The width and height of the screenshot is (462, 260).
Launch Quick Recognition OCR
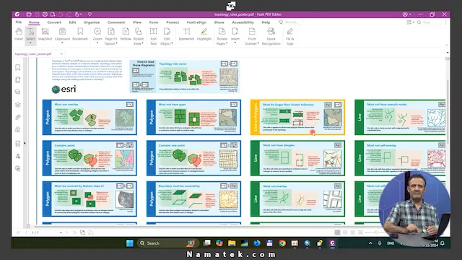point(271,36)
